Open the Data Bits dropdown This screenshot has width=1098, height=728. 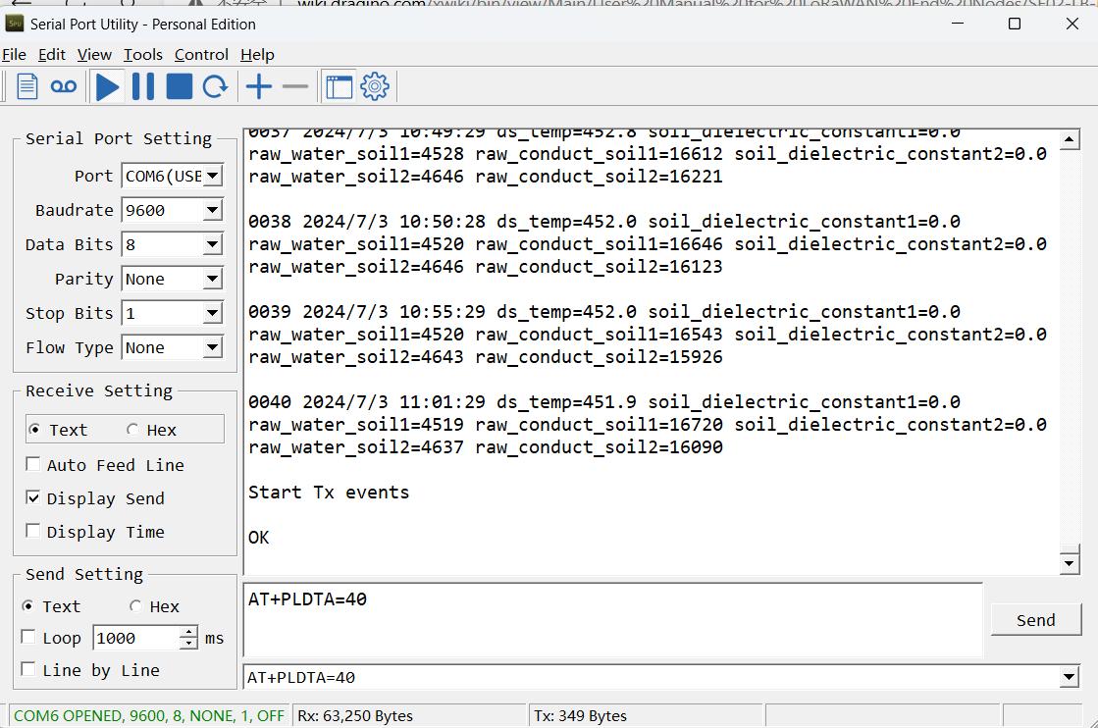point(213,244)
